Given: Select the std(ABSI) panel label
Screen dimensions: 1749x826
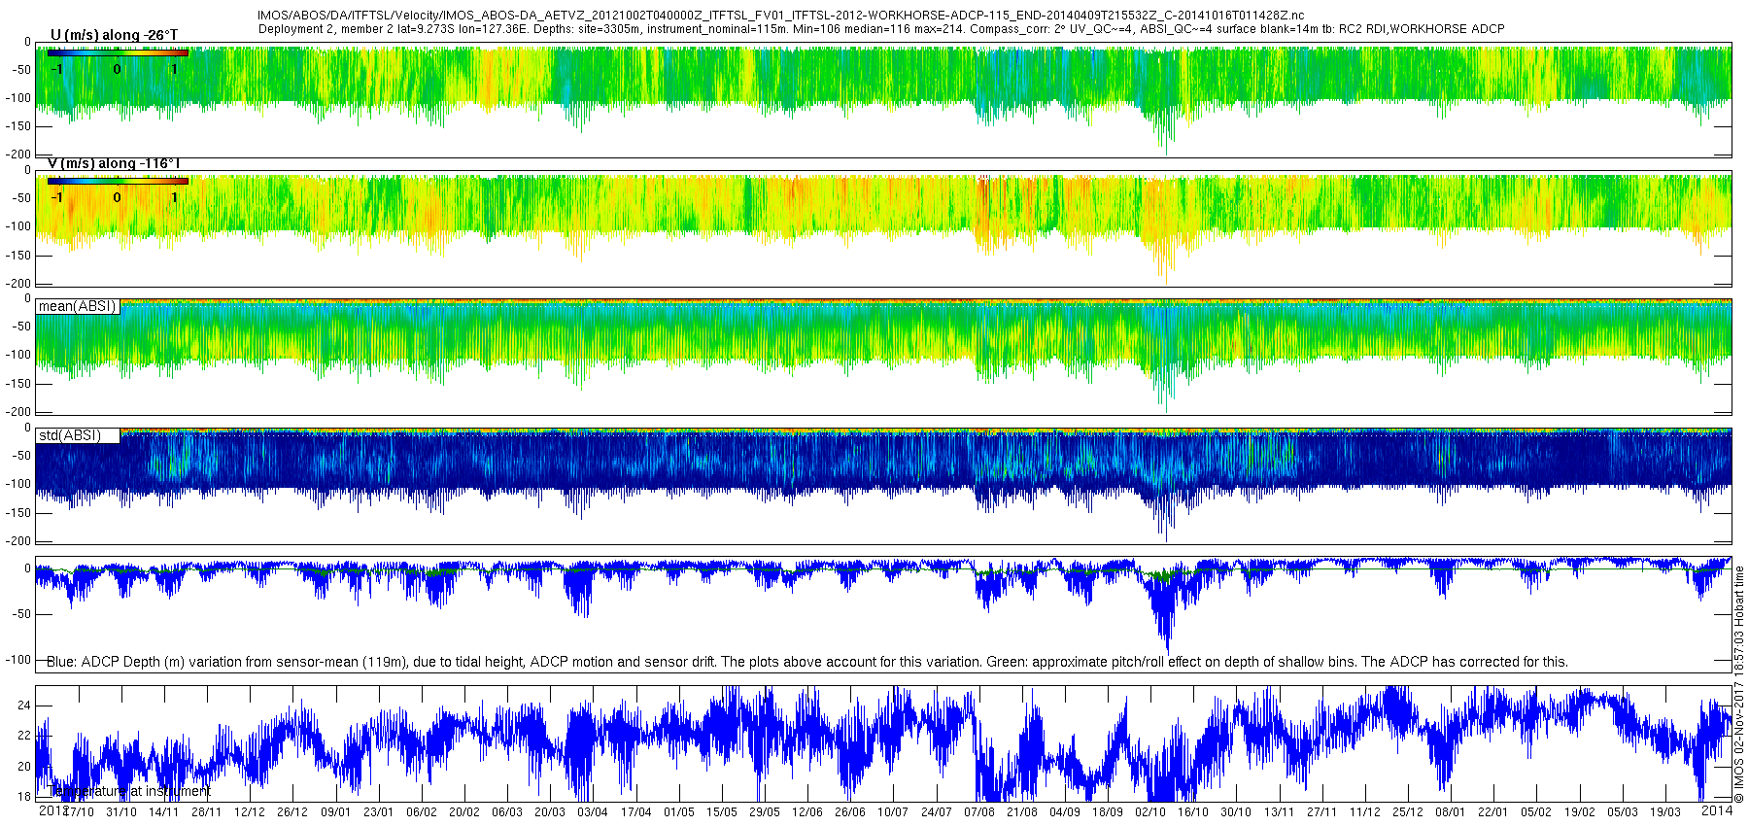Looking at the screenshot, I should pos(78,435).
